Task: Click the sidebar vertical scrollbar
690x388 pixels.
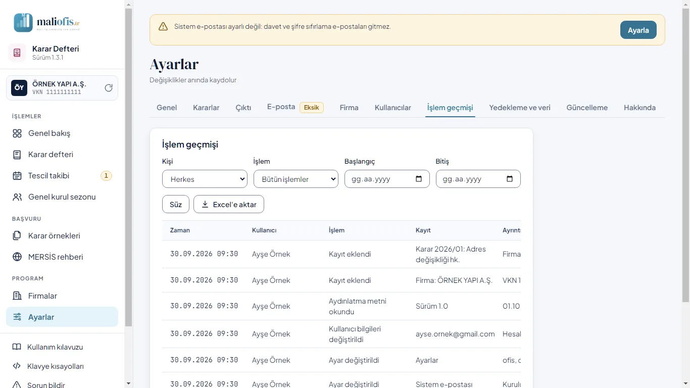Action: 128,167
